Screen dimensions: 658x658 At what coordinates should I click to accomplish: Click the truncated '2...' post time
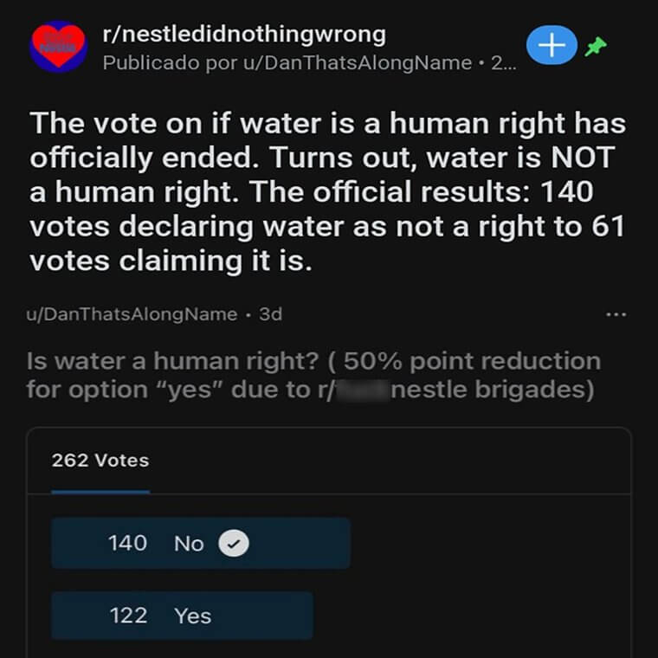pyautogui.click(x=504, y=63)
